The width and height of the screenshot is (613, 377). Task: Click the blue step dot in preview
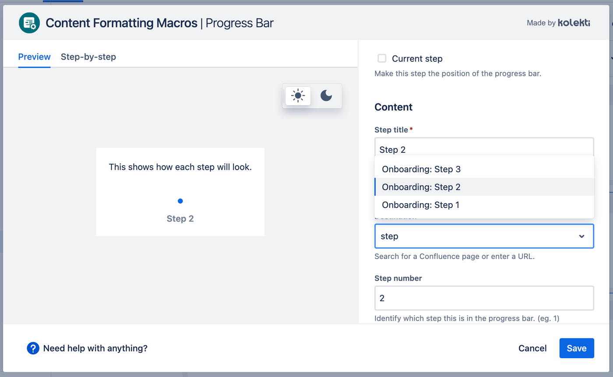pos(180,201)
